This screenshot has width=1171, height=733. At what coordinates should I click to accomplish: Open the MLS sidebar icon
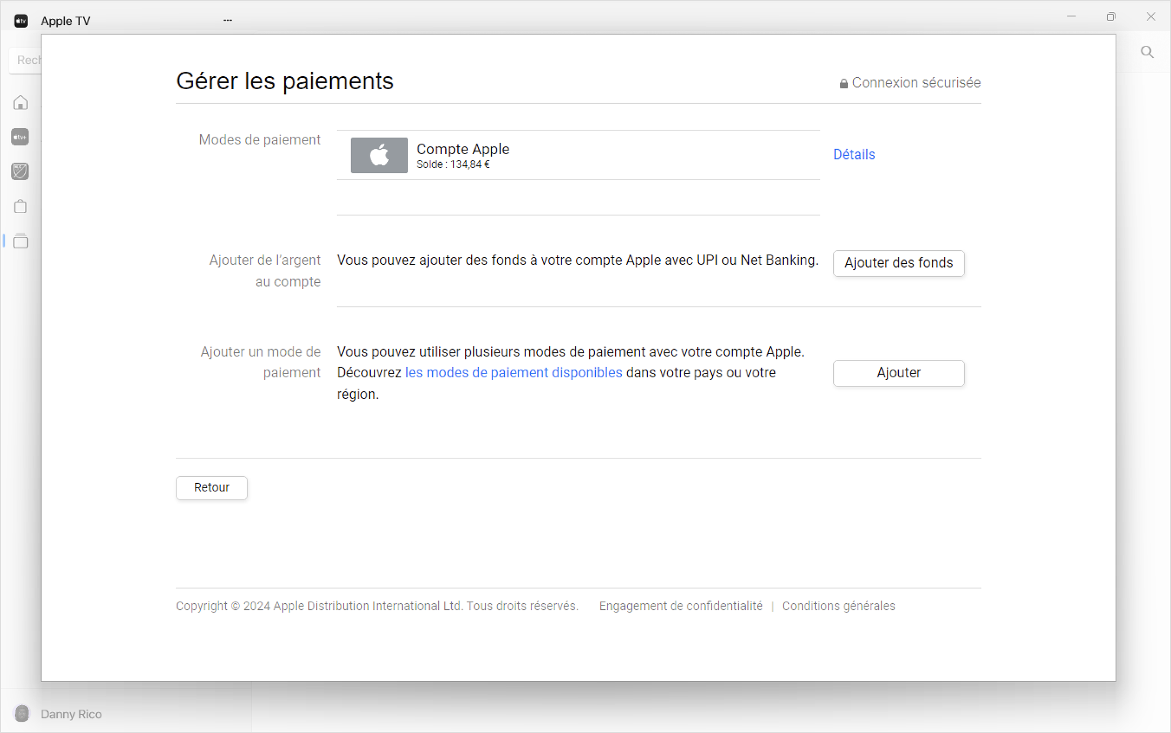(20, 171)
